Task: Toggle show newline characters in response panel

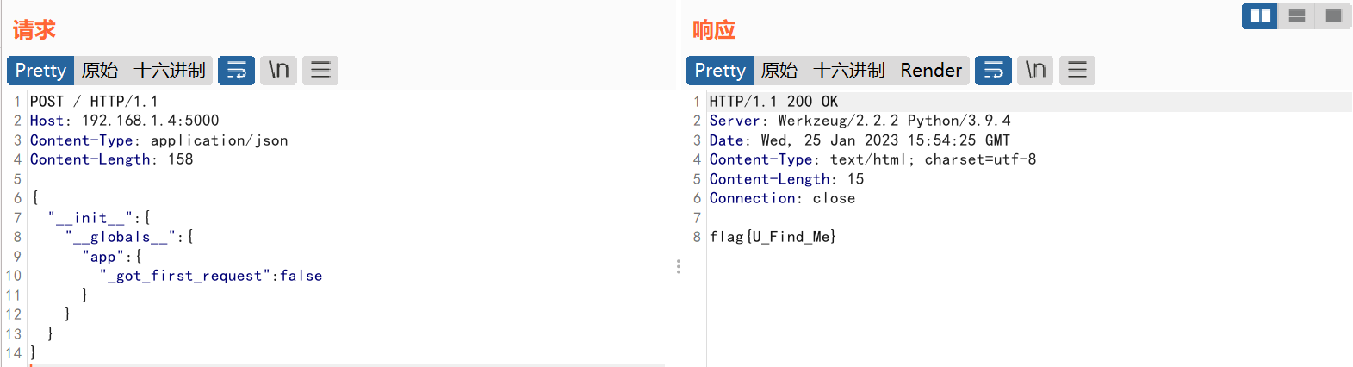Action: [x=1035, y=70]
